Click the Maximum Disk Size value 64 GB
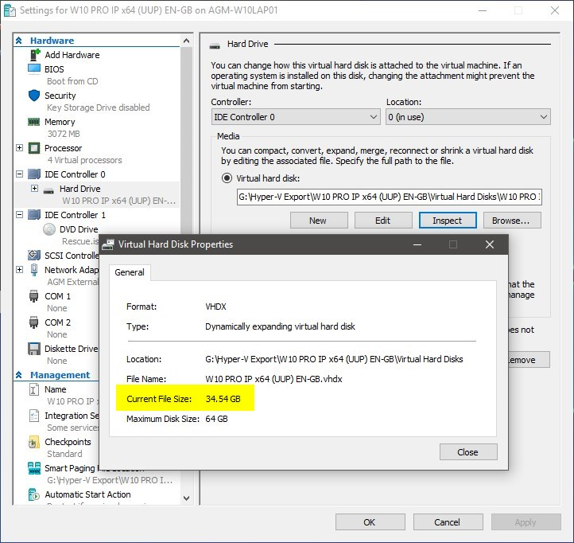This screenshot has width=574, height=543. [x=216, y=419]
